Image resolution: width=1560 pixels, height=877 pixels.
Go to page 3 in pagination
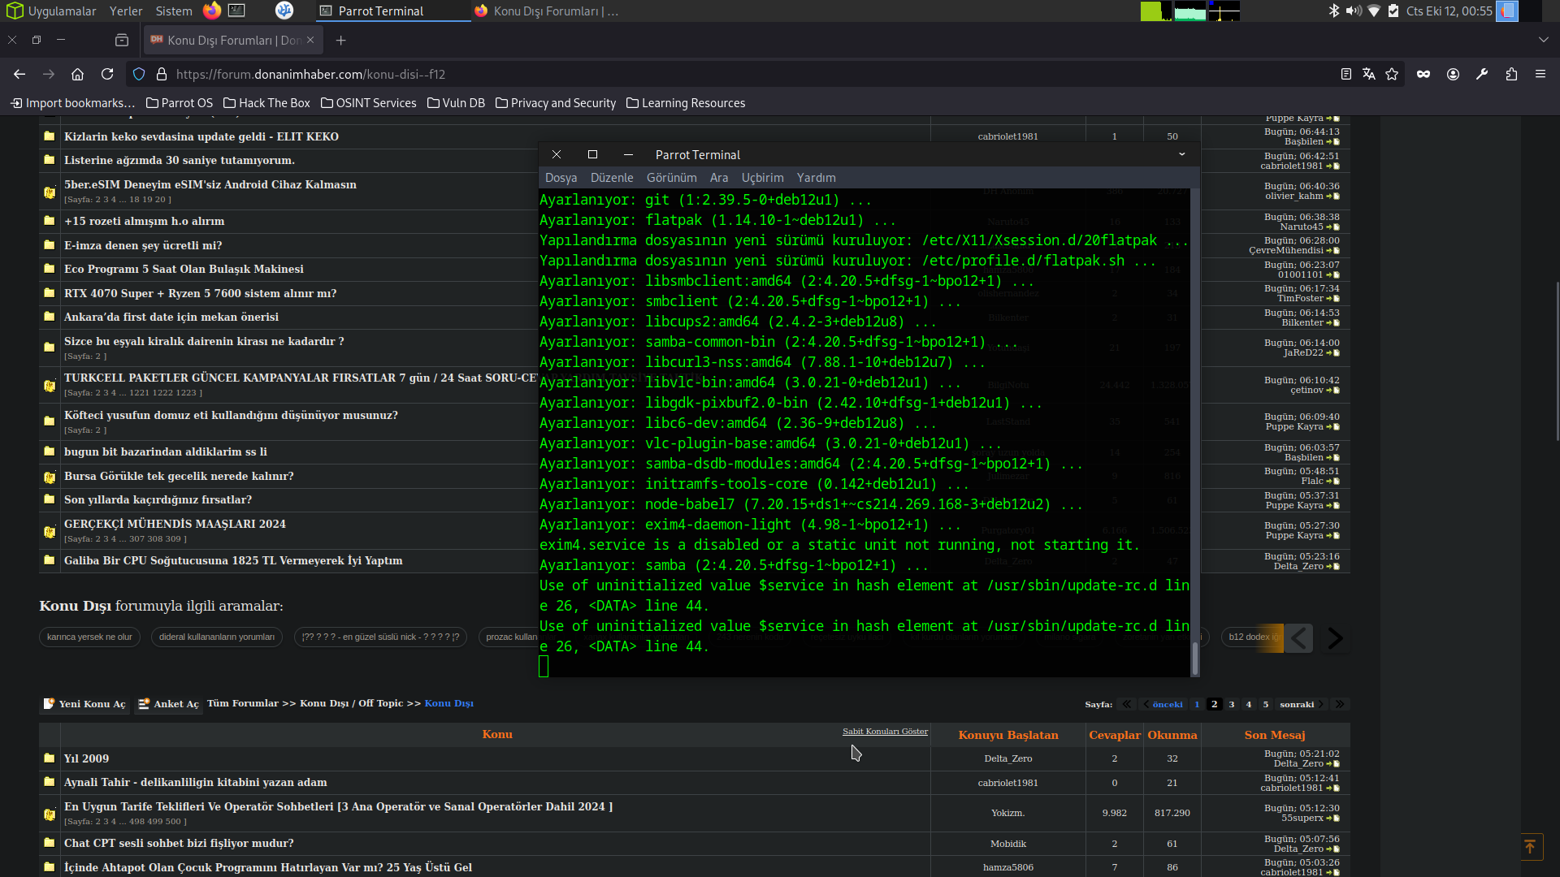(x=1232, y=704)
